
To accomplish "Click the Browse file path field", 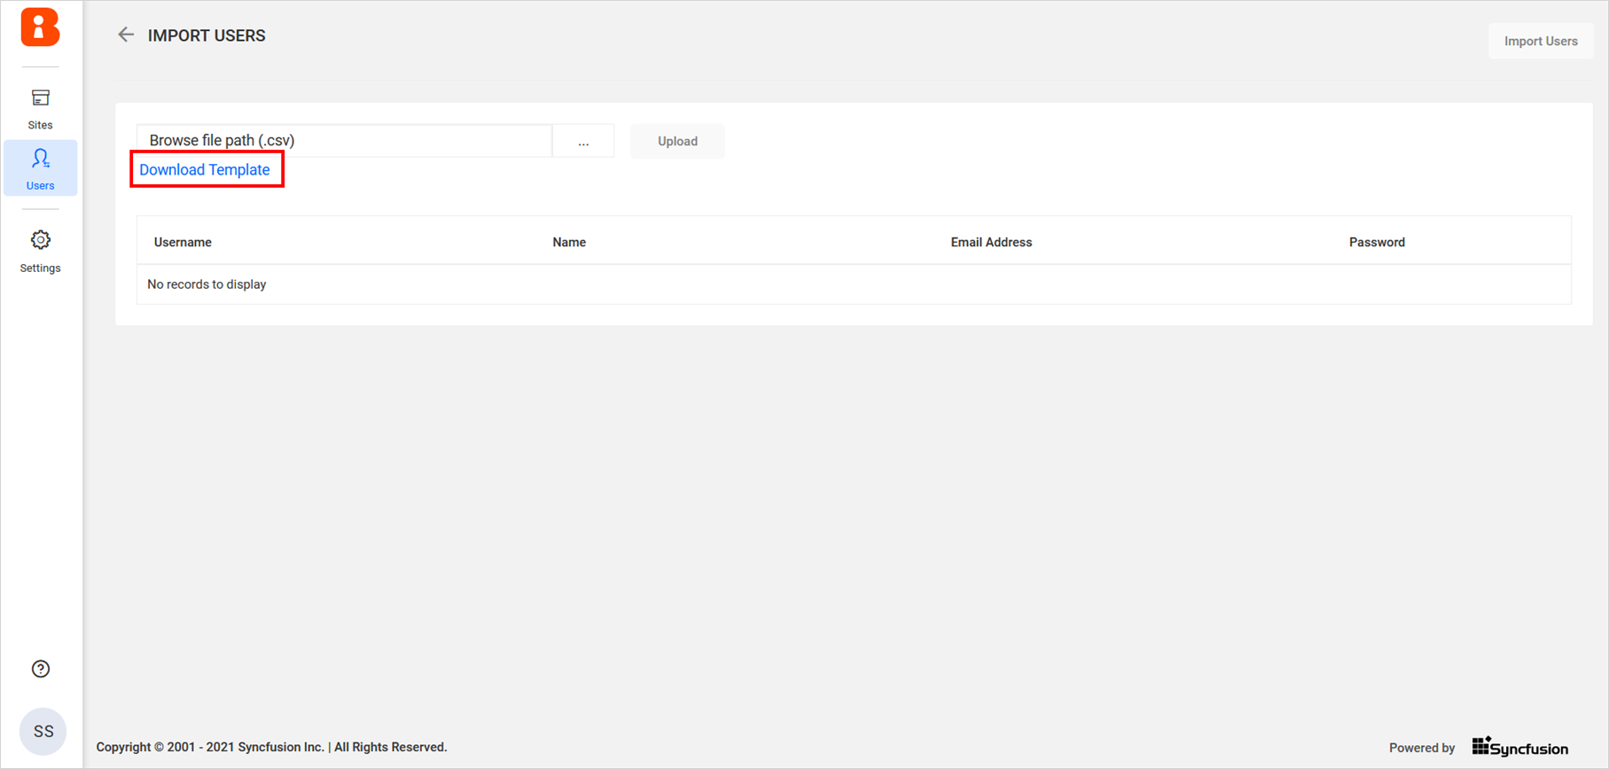I will pyautogui.click(x=344, y=141).
